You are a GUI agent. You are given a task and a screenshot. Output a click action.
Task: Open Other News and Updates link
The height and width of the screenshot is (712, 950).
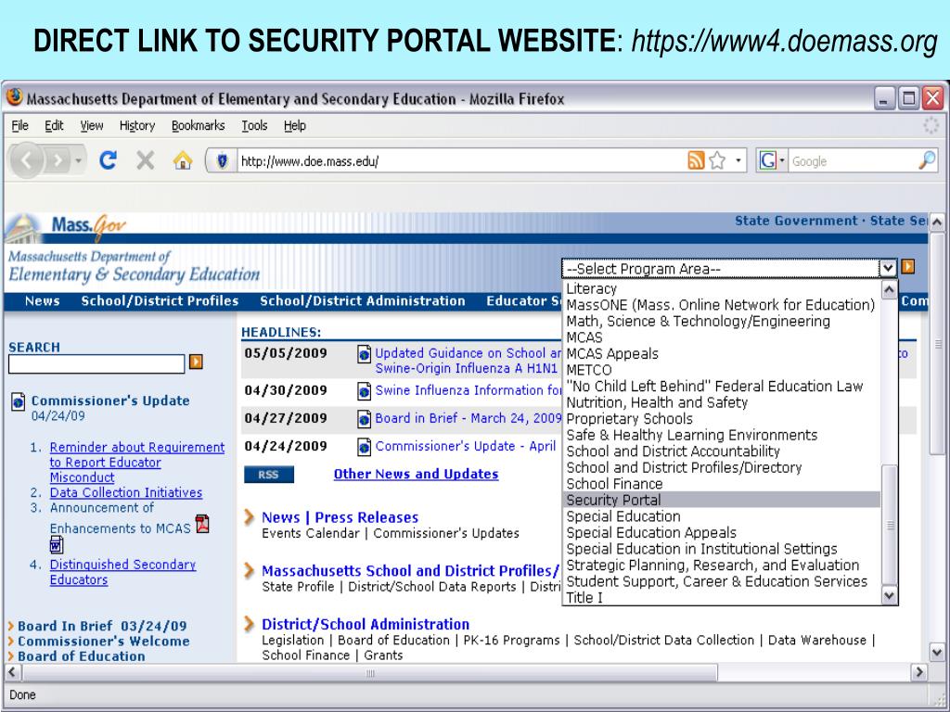click(x=417, y=474)
